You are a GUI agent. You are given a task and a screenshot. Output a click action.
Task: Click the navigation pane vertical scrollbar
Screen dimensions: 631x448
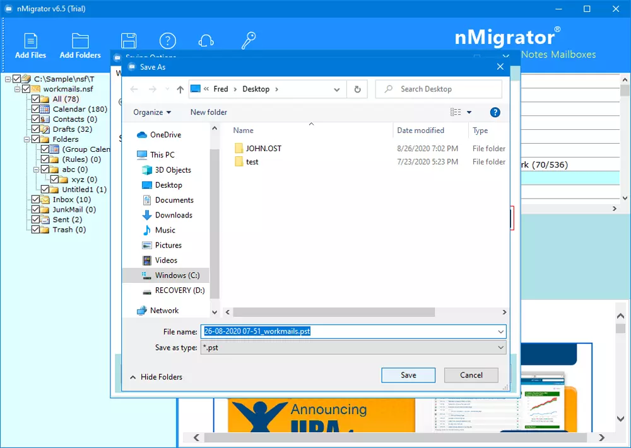pos(215,224)
